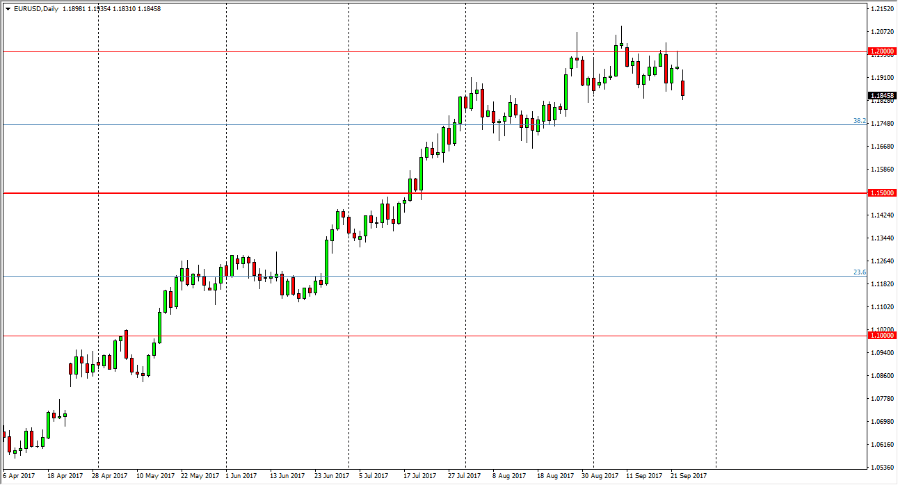Open the EURUSD,Daily chart context dropdown arrow

click(7, 5)
